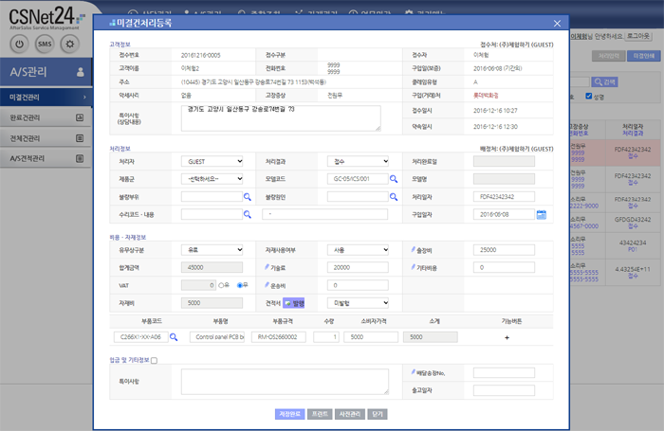The height and width of the screenshot is (431, 664).
Task: Open the 자재사용여부 사용 dropdown
Action: tap(358, 250)
